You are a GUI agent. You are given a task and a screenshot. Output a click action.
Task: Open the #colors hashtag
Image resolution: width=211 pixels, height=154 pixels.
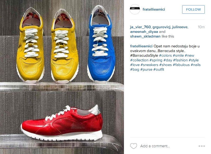165,55
